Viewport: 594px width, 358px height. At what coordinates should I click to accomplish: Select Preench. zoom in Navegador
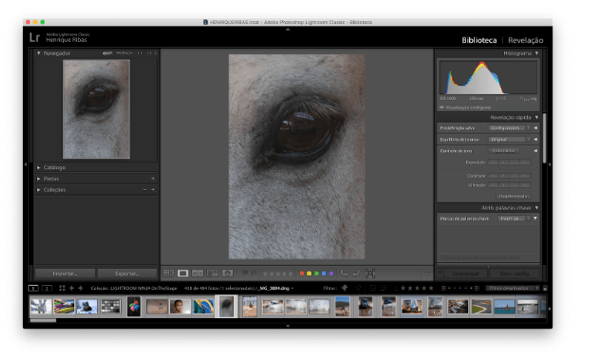(124, 53)
